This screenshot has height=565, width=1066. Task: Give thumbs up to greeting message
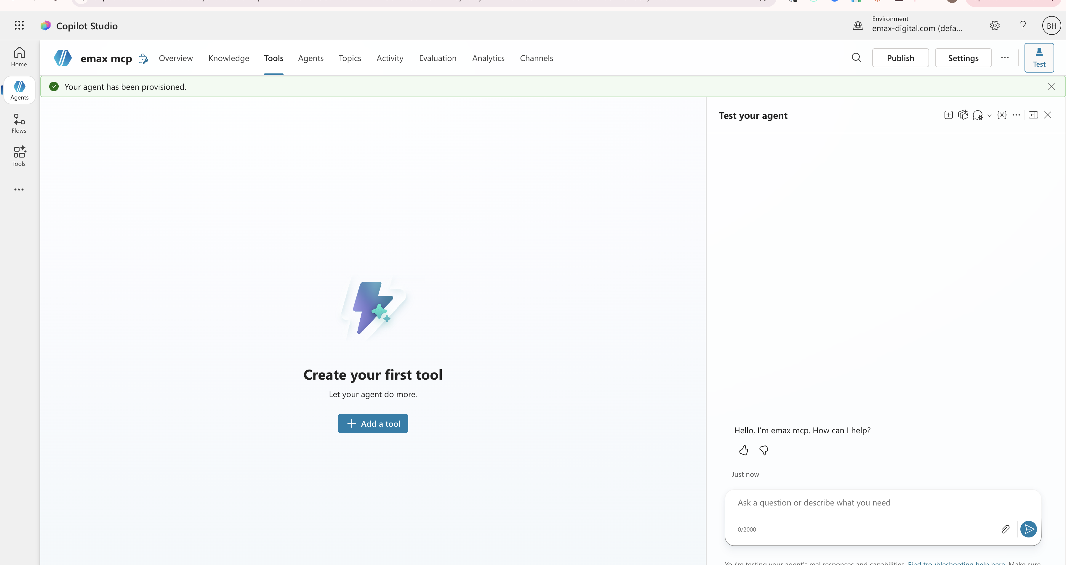[744, 450]
